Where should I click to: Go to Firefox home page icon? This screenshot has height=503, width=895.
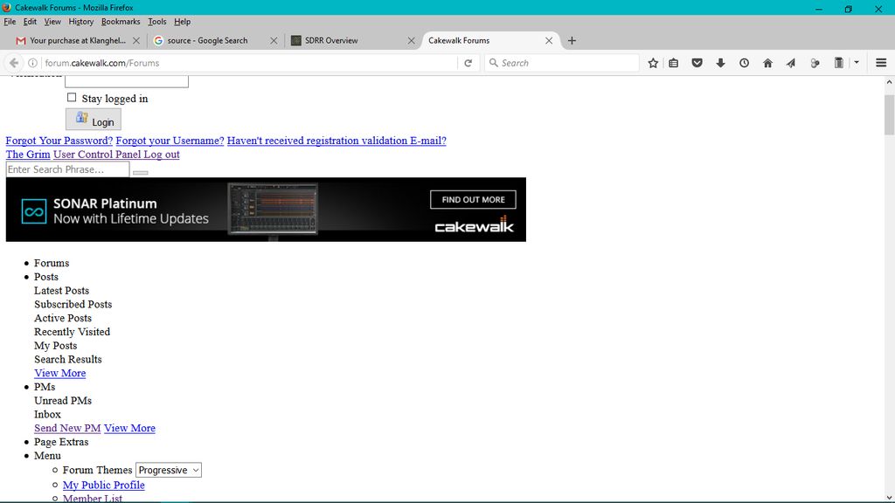[x=767, y=63]
